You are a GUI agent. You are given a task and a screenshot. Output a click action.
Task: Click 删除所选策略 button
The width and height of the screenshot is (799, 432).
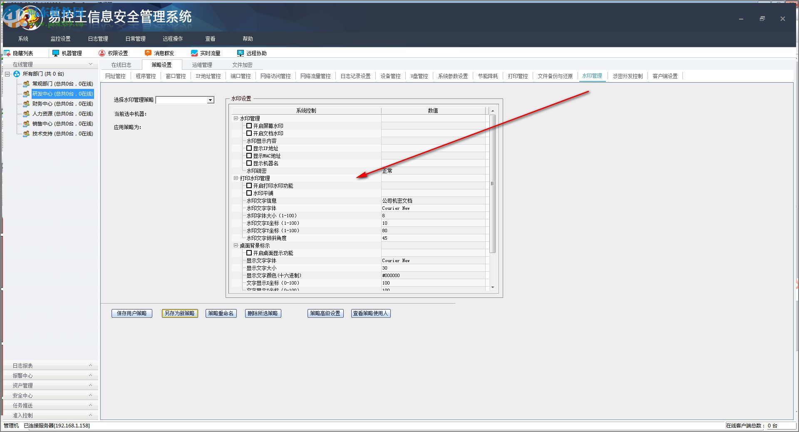pos(263,313)
